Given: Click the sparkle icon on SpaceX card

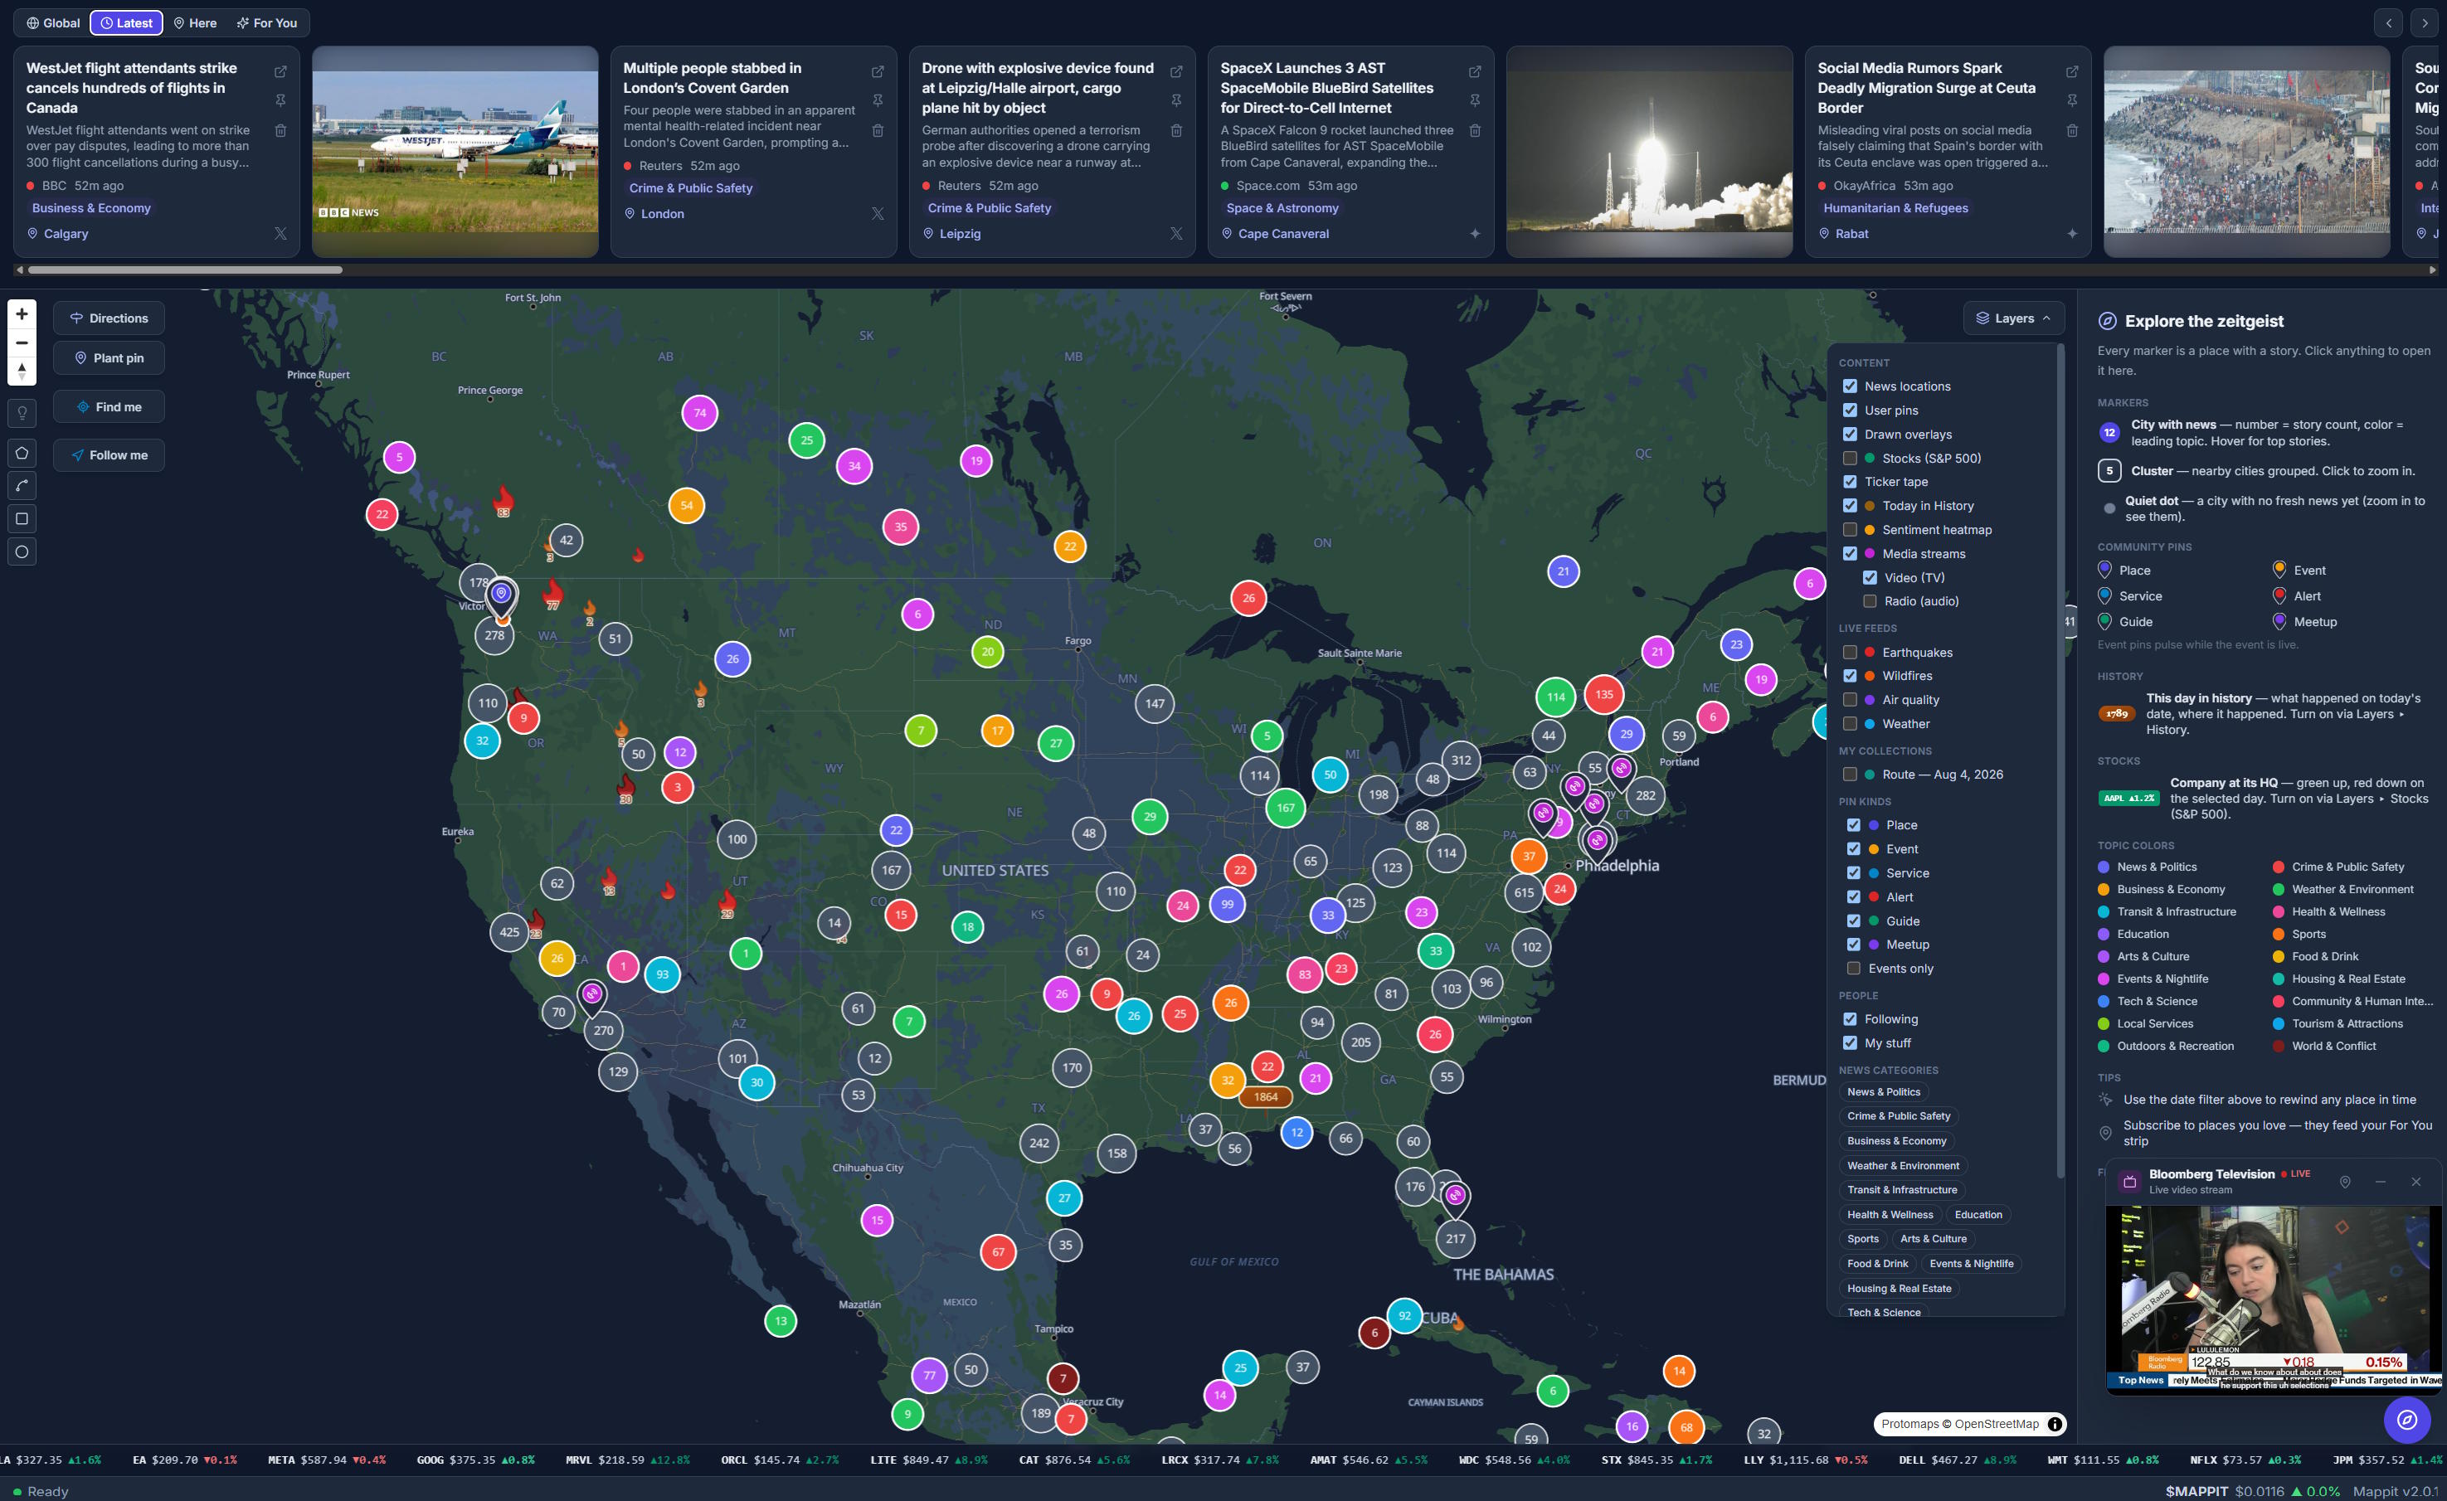Looking at the screenshot, I should click(x=1476, y=233).
